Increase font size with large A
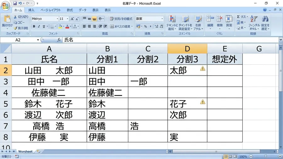283x159 pixels. (72, 19)
